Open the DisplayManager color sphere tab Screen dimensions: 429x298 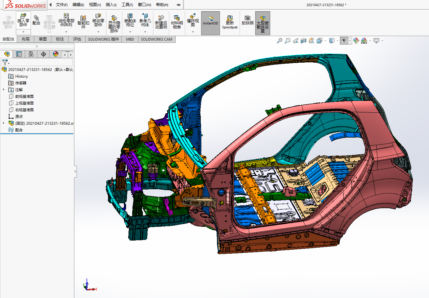55,54
